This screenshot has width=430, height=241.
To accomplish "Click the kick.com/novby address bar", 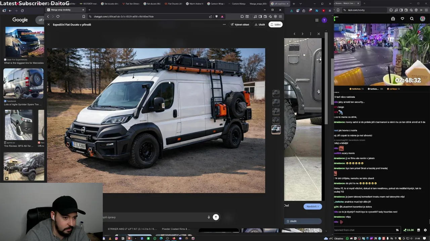I will tap(364, 10).
